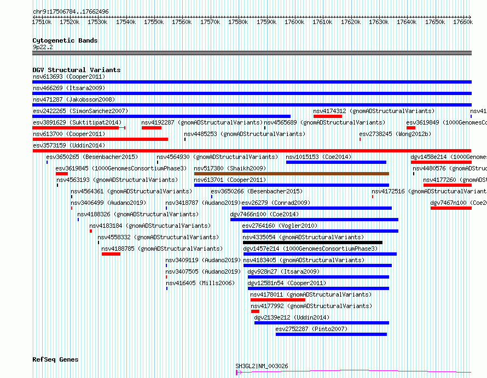Click the DGV Structural Variants track title
Viewport: 487px width, 378px height.
[77, 70]
